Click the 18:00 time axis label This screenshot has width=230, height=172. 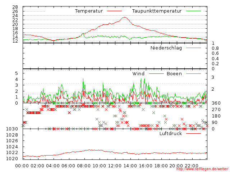click(x=161, y=166)
